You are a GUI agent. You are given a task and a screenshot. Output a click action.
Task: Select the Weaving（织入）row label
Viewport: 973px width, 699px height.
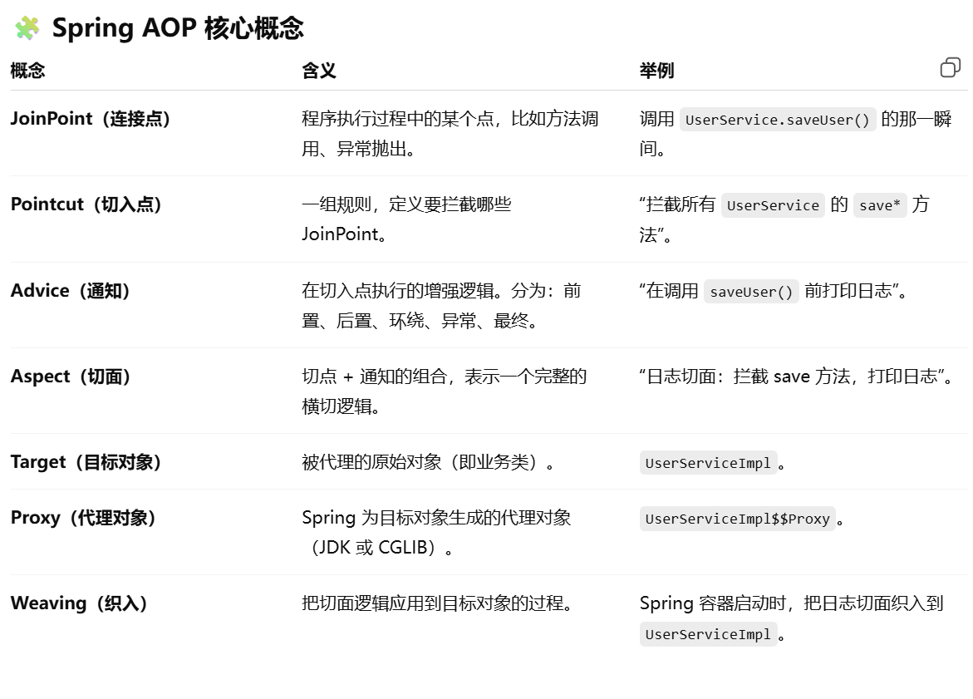[x=80, y=603]
